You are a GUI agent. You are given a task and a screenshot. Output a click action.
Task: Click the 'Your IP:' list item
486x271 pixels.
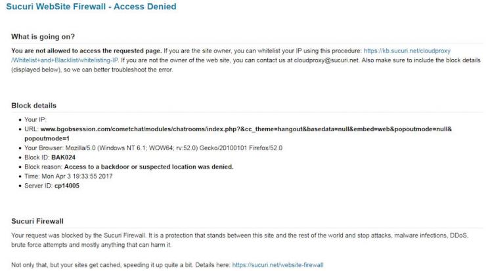point(35,119)
